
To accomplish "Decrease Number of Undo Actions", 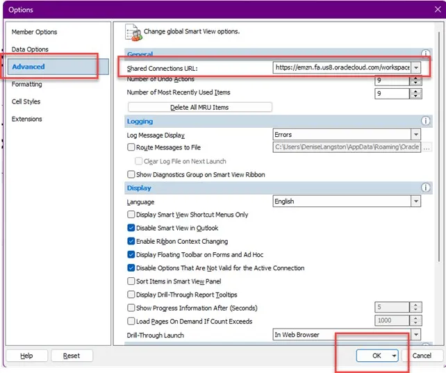I will (x=415, y=83).
